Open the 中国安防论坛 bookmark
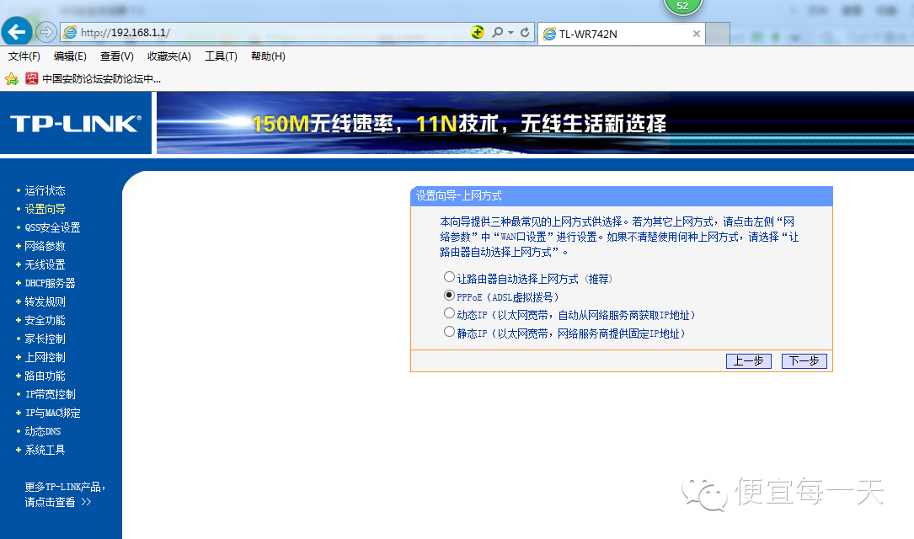914x539 pixels. 94,78
